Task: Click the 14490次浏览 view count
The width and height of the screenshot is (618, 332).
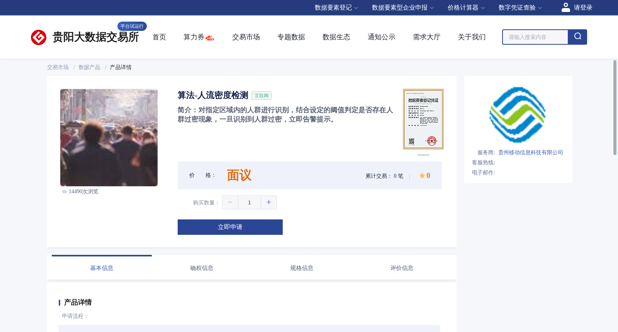Action: click(x=83, y=192)
